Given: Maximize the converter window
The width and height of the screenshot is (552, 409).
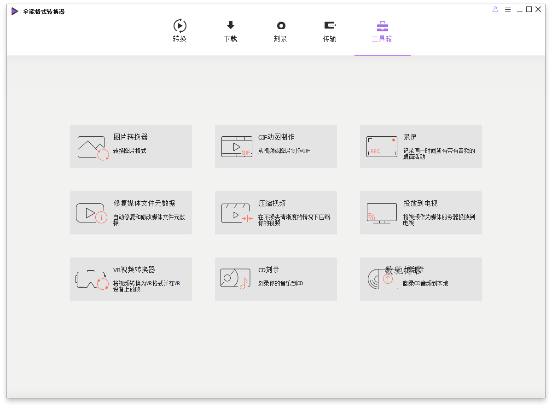Looking at the screenshot, I should pyautogui.click(x=529, y=10).
